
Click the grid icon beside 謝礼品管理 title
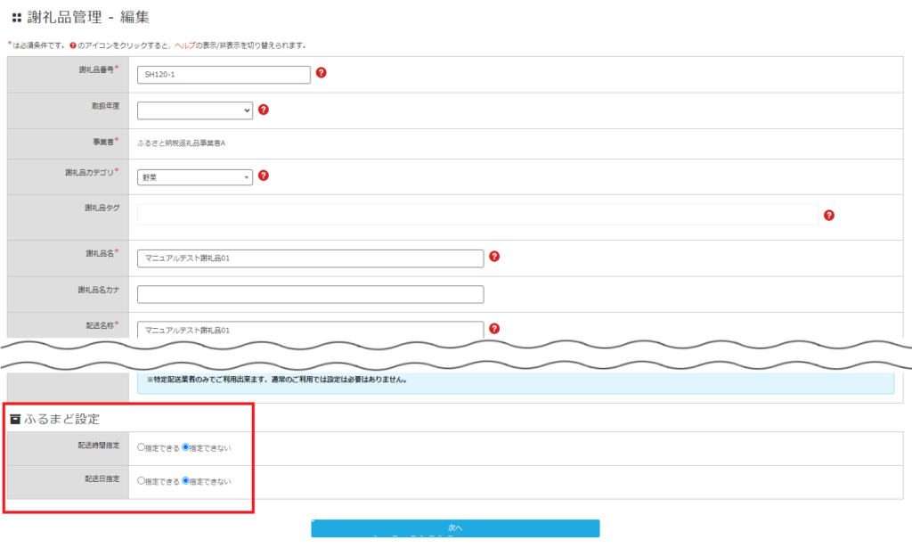(x=16, y=17)
